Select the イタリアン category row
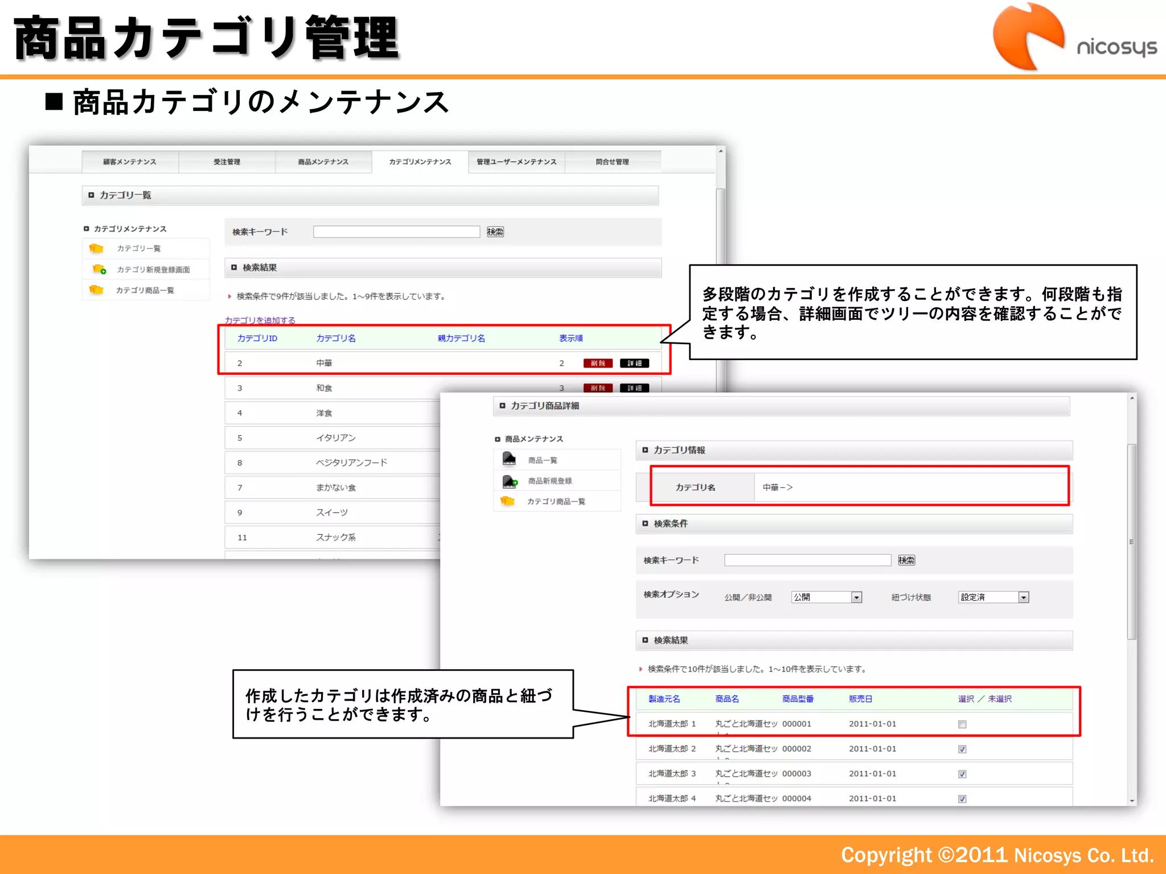1166x874 pixels. point(332,438)
